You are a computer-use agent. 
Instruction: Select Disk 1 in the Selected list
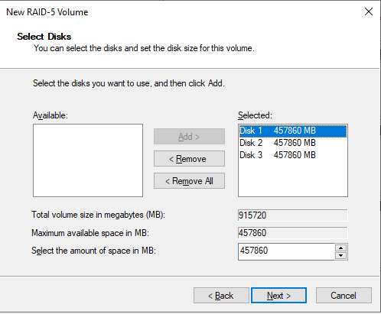pyautogui.click(x=293, y=131)
